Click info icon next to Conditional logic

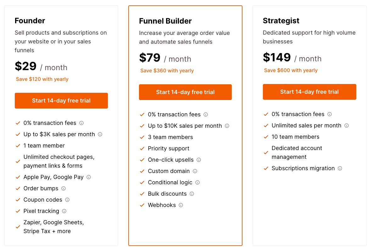(x=197, y=182)
